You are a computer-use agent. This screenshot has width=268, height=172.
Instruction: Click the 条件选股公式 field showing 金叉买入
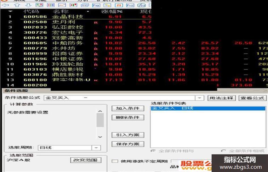point(119,98)
